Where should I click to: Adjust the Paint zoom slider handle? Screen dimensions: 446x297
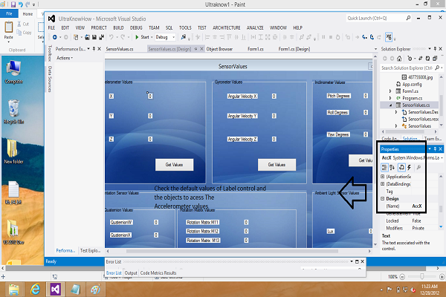422,276
